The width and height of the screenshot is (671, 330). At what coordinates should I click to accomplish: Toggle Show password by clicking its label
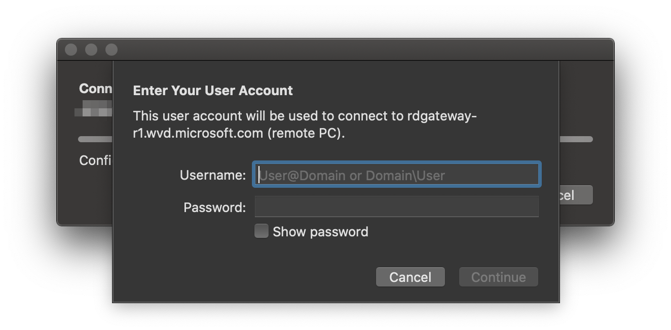point(320,231)
